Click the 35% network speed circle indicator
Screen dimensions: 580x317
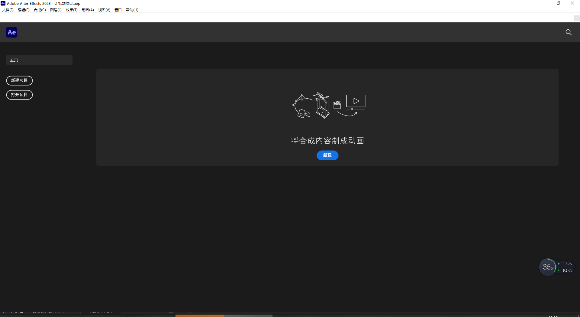click(x=548, y=267)
